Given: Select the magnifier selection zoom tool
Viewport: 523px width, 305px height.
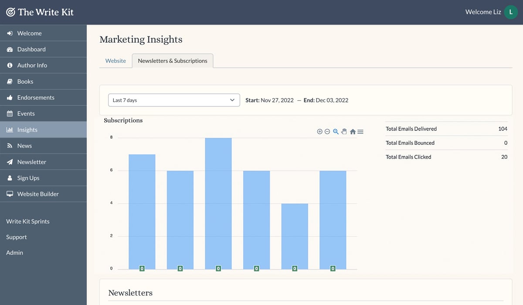Looking at the screenshot, I should tap(336, 131).
